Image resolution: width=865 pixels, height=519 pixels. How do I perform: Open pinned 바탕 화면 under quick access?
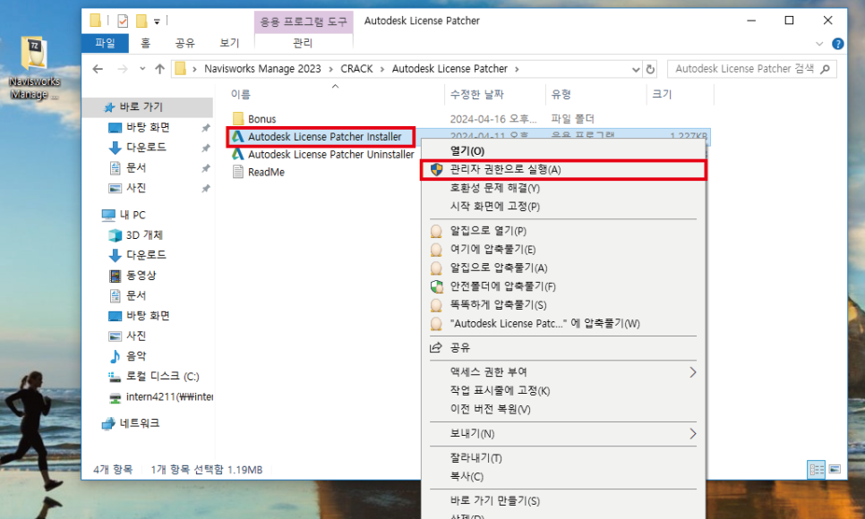pos(147,127)
